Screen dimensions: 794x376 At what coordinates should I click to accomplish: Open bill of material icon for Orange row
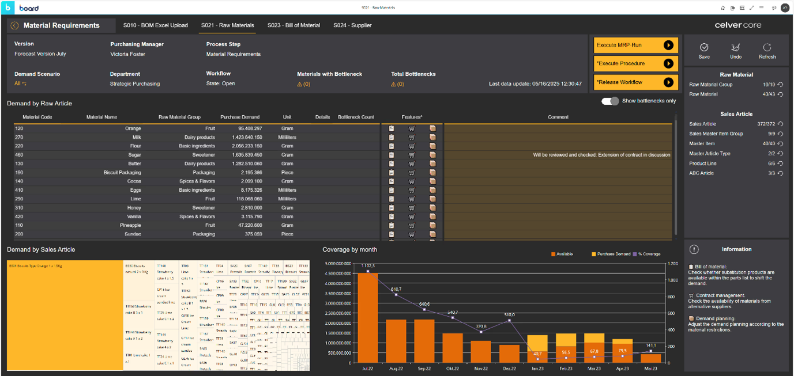click(392, 128)
